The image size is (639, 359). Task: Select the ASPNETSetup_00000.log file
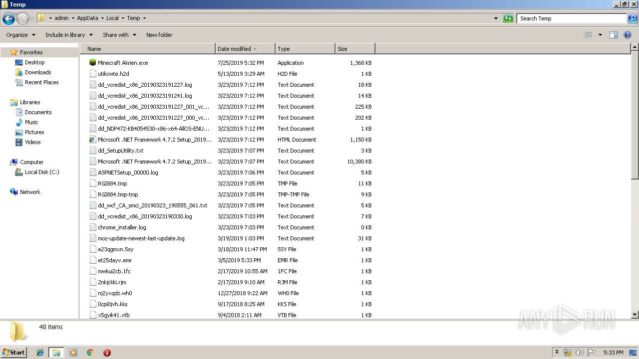(x=128, y=173)
